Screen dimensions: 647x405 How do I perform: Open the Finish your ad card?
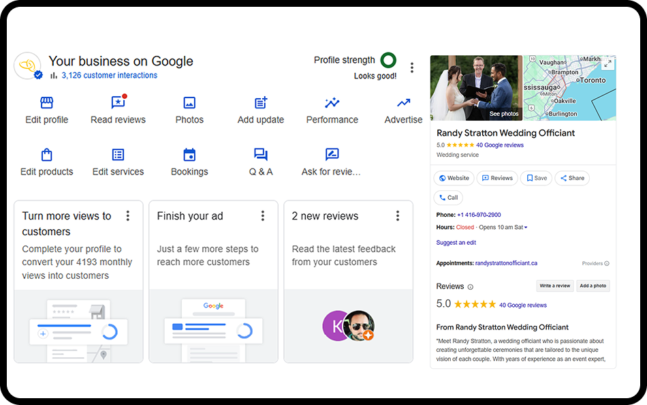coord(213,282)
